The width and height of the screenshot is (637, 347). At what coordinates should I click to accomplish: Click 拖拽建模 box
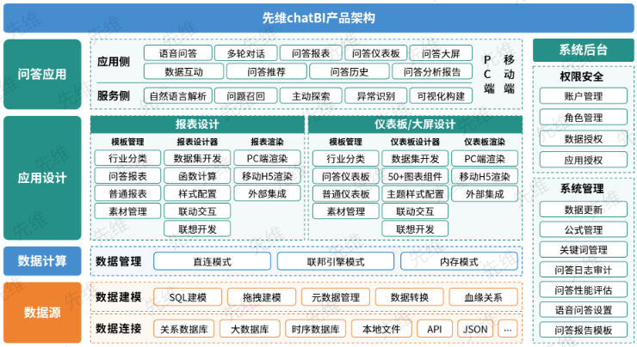262,297
